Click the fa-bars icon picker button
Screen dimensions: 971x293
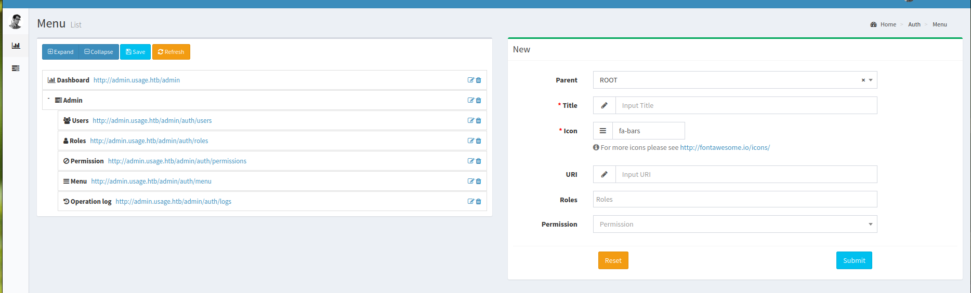(x=603, y=131)
